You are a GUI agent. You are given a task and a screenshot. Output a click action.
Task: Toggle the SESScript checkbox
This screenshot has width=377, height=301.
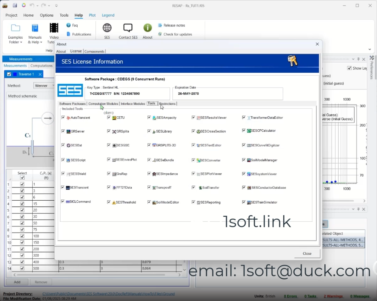[x=63, y=160]
